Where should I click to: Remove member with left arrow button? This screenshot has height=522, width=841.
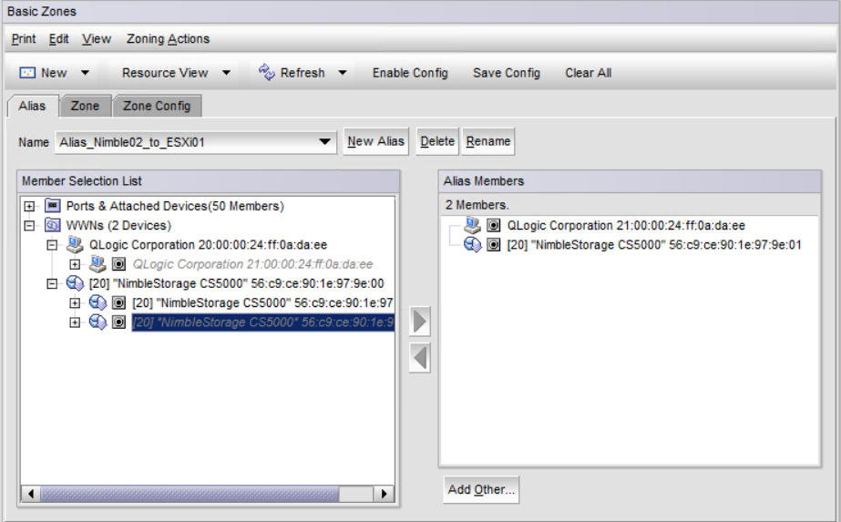420,357
